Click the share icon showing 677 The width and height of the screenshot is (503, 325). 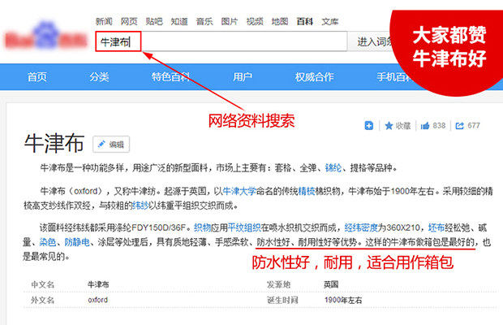pos(460,126)
